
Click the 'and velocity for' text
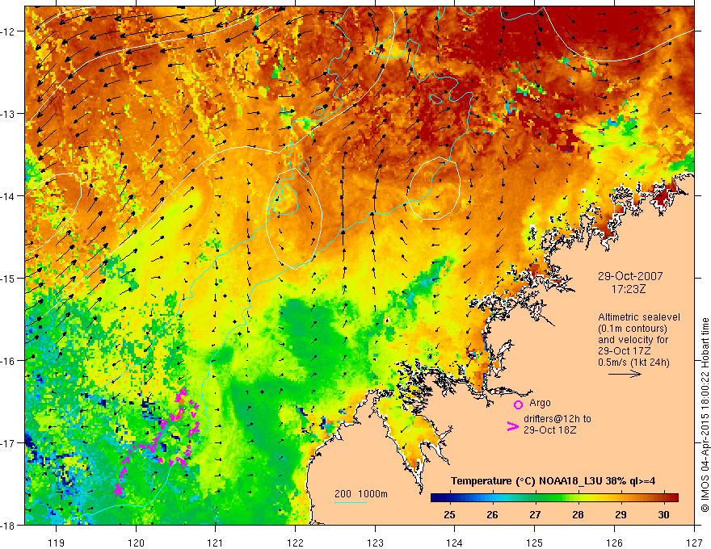point(633,340)
